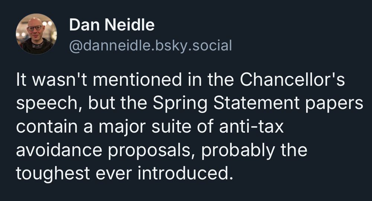Click the word "anti-tax" in the post
Image resolution: width=372 pixels, height=201 pixels.
point(251,126)
